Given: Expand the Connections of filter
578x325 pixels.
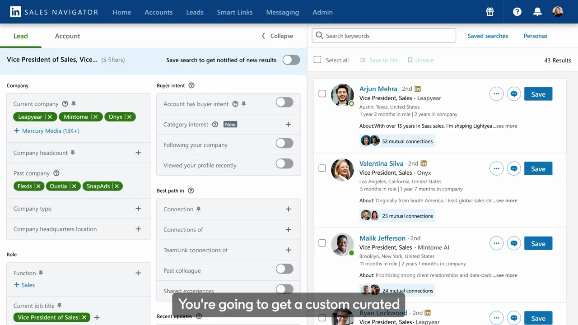Looking at the screenshot, I should 288,230.
